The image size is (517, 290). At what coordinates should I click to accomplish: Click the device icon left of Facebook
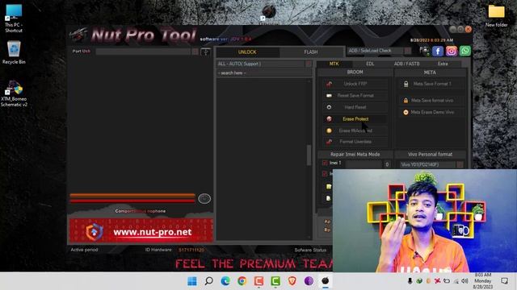click(424, 51)
